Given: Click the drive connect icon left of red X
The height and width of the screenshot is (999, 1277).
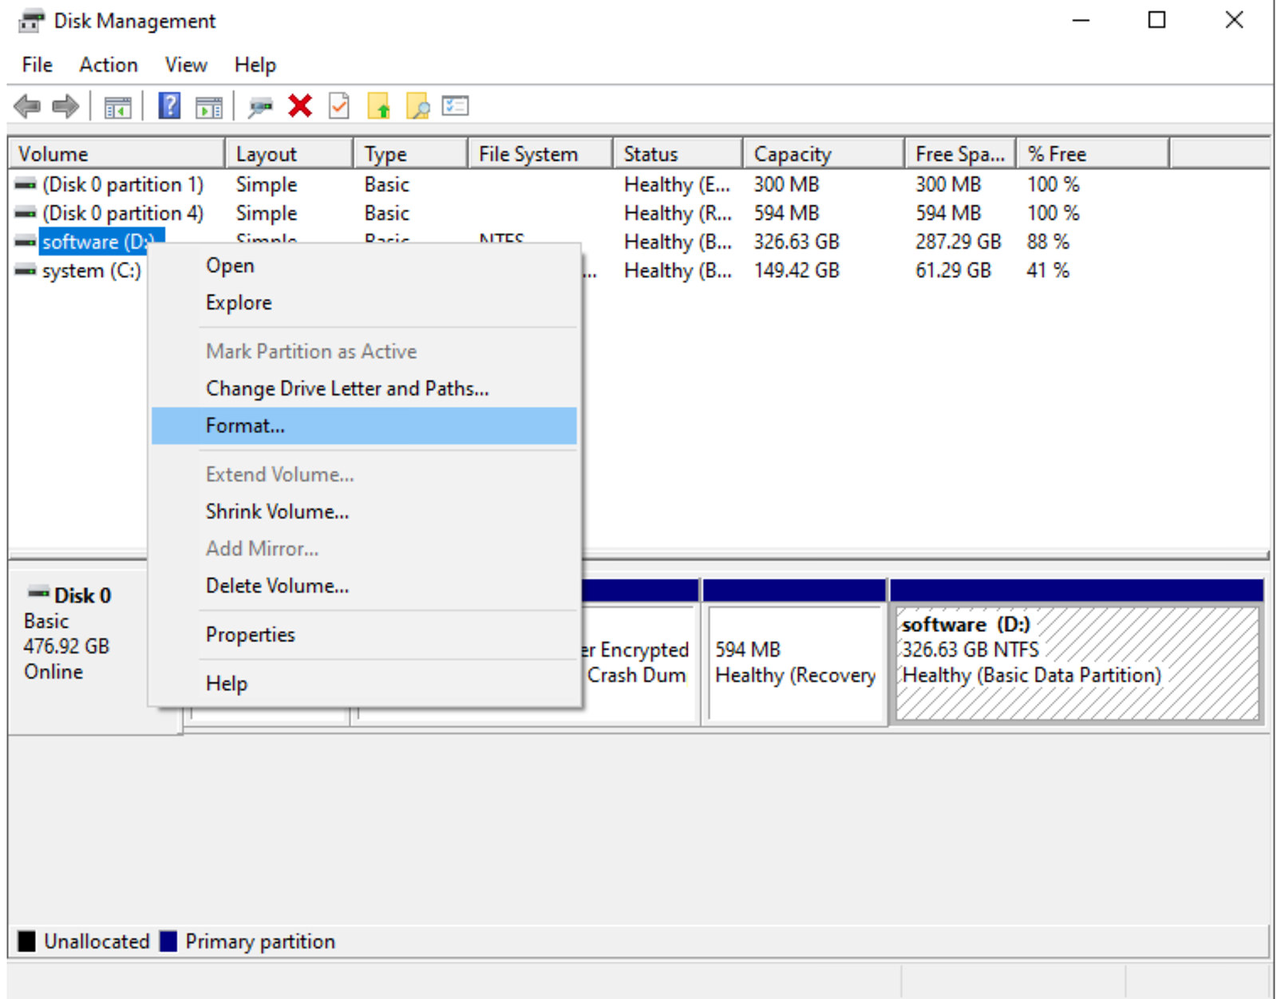Looking at the screenshot, I should [259, 106].
